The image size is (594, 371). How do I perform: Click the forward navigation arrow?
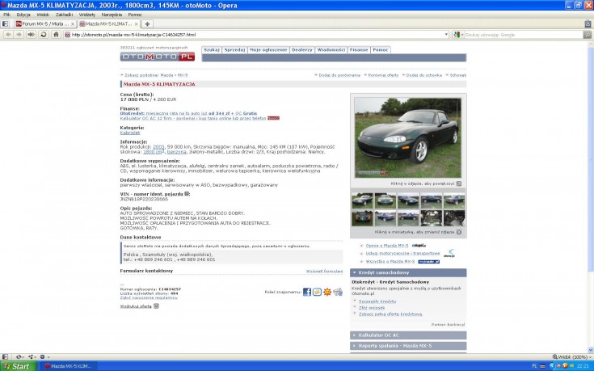coord(19,35)
